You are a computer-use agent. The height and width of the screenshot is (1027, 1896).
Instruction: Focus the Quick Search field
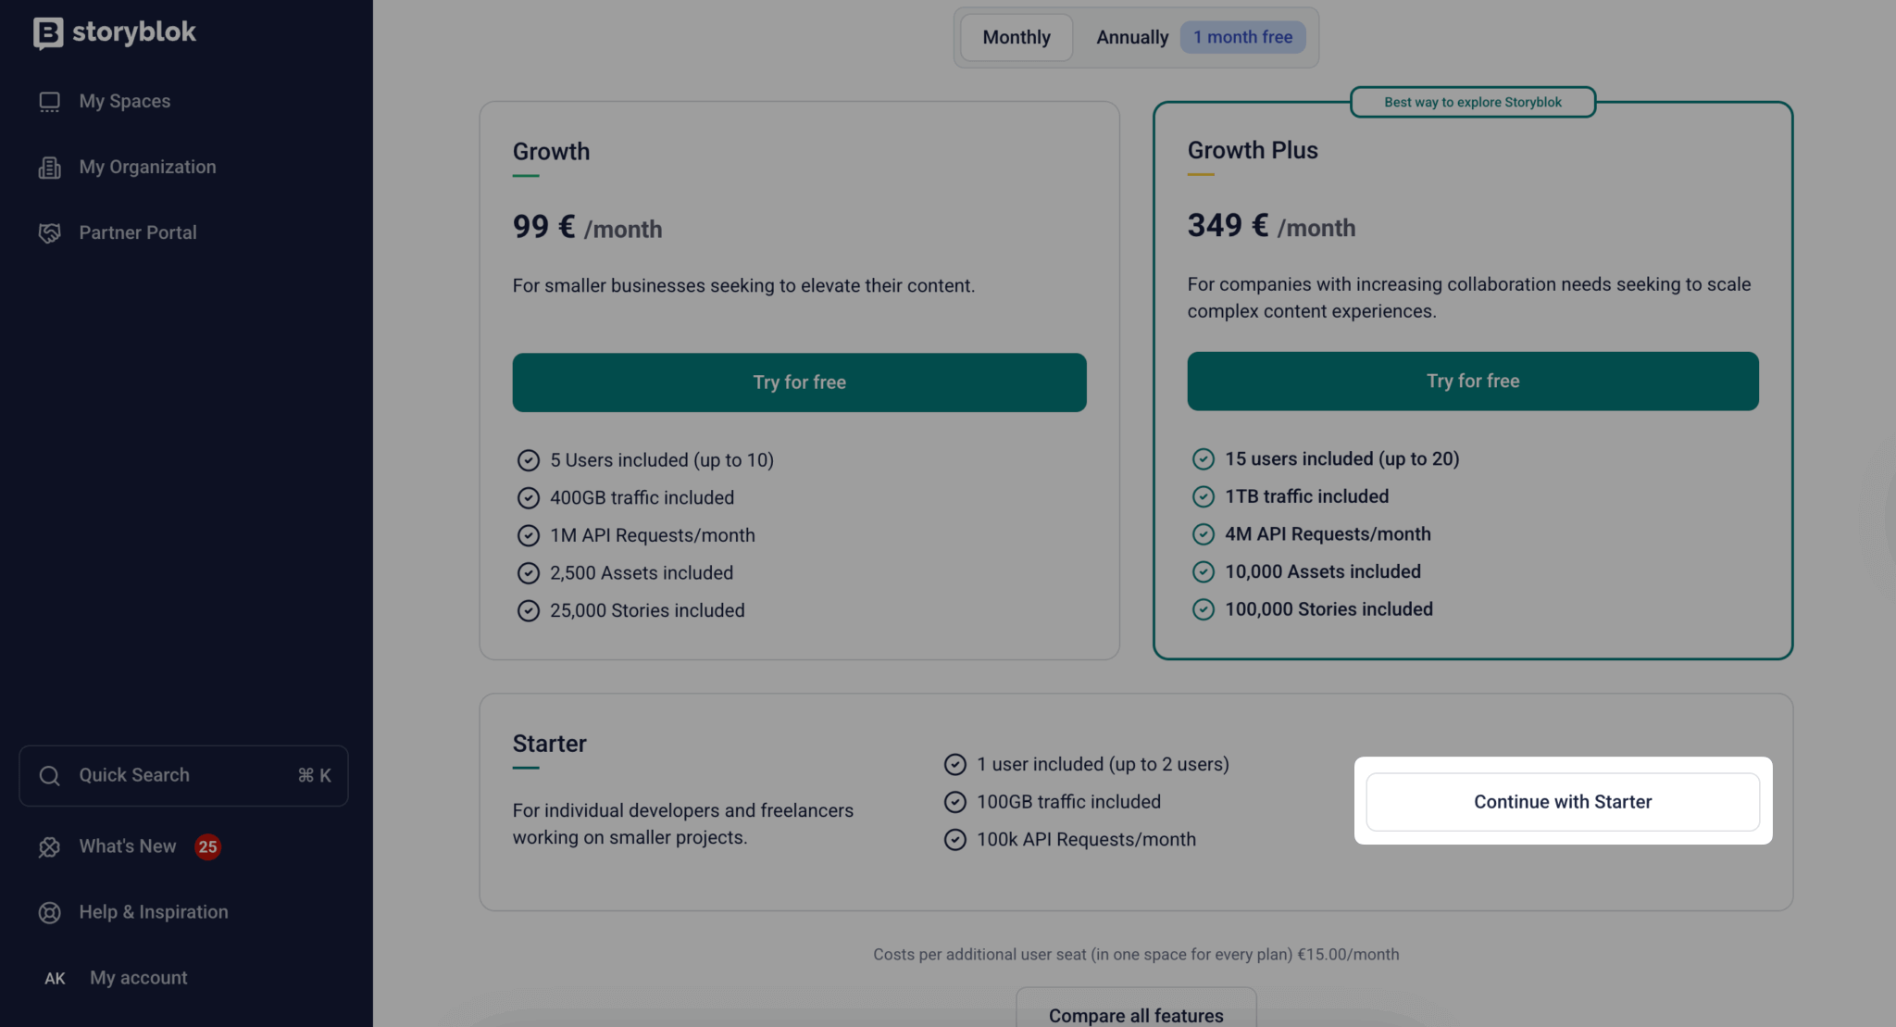pos(183,776)
